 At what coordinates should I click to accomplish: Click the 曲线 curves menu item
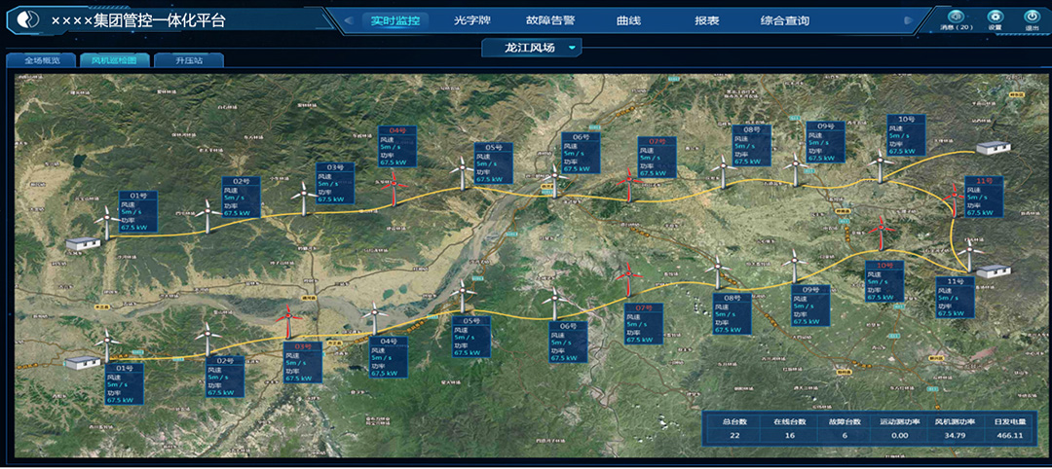tap(628, 19)
